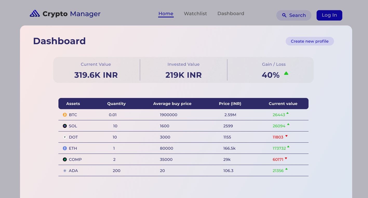Click SOL current value 26094

(x=279, y=126)
